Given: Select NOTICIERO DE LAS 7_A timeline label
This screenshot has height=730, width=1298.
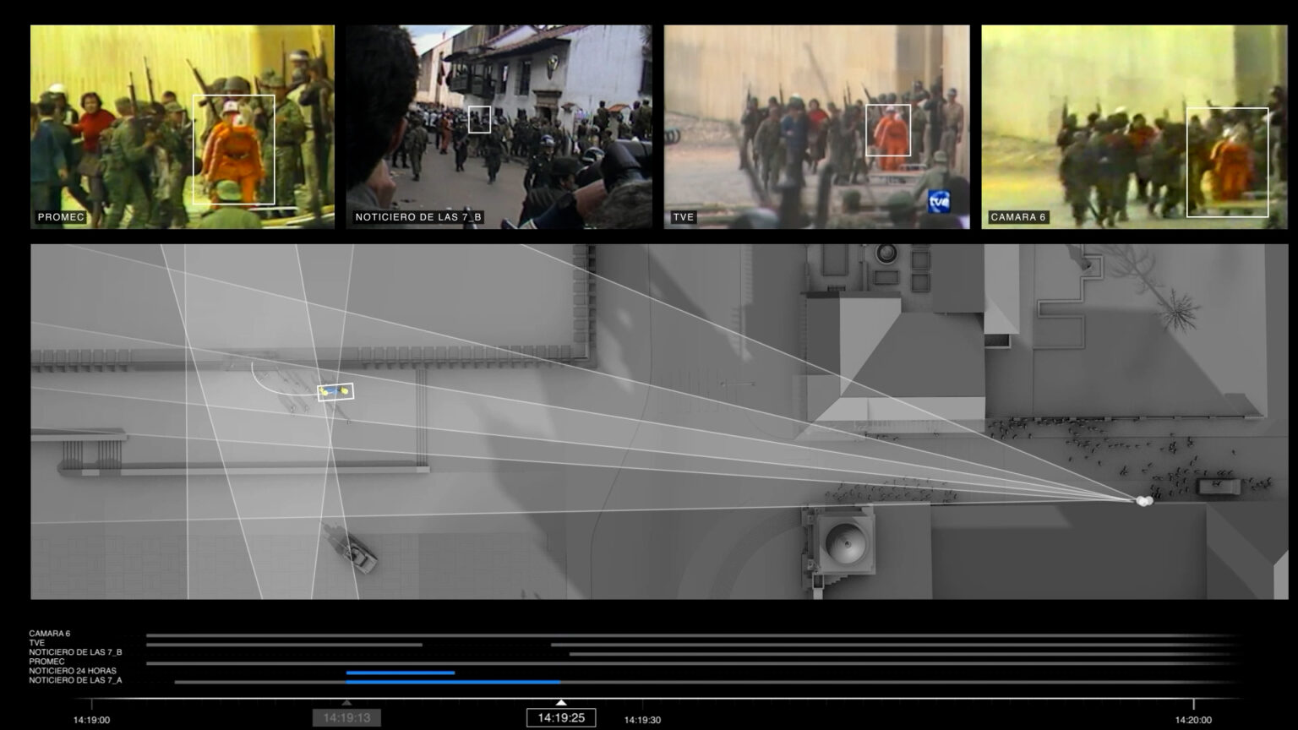Looking at the screenshot, I should (75, 680).
